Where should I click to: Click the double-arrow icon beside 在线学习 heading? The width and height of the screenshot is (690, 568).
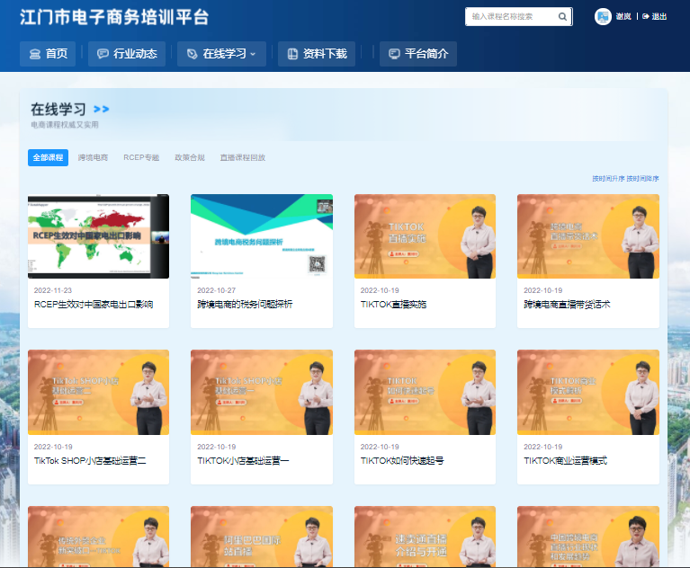pyautogui.click(x=102, y=109)
